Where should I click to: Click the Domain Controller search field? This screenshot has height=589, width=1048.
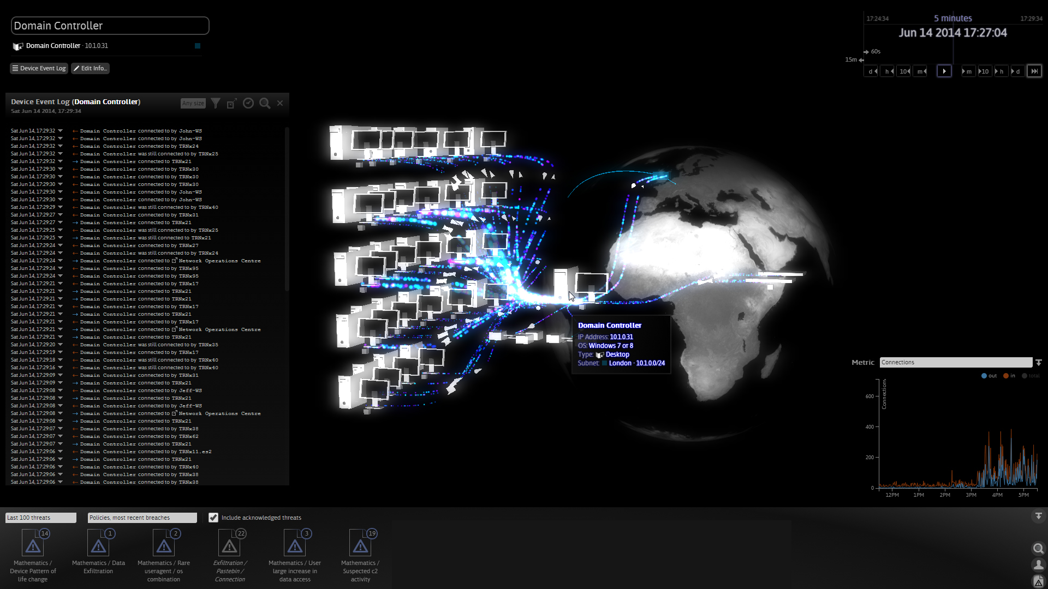110,26
